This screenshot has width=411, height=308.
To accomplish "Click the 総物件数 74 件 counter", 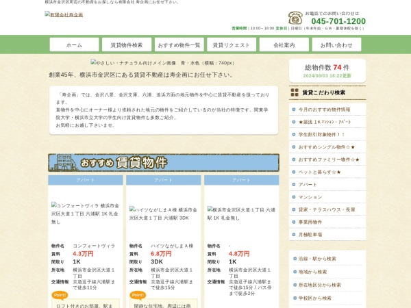I will (x=327, y=68).
